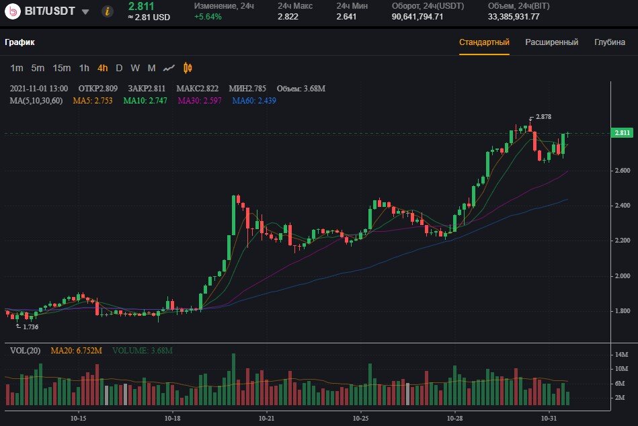Open the coin info icon
638x426 pixels.
tap(107, 11)
